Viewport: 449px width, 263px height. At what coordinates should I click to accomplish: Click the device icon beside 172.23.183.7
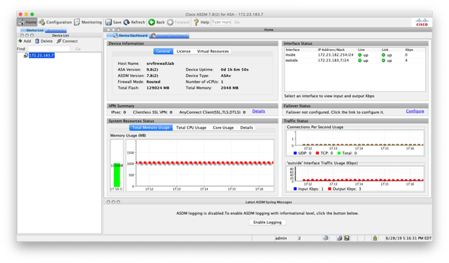click(x=26, y=55)
